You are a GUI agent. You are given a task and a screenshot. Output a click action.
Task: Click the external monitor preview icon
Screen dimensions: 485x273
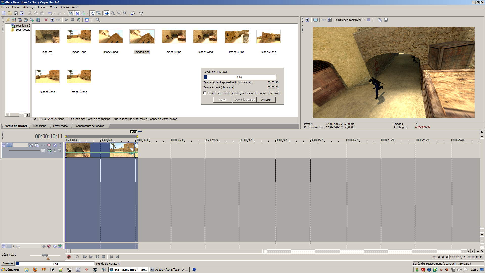[316, 20]
